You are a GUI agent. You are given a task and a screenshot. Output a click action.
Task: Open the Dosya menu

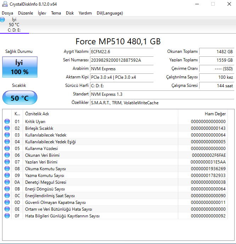(x=7, y=13)
